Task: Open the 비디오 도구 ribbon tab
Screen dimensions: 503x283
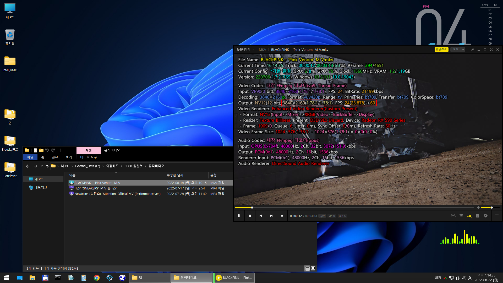Action: pos(89,157)
